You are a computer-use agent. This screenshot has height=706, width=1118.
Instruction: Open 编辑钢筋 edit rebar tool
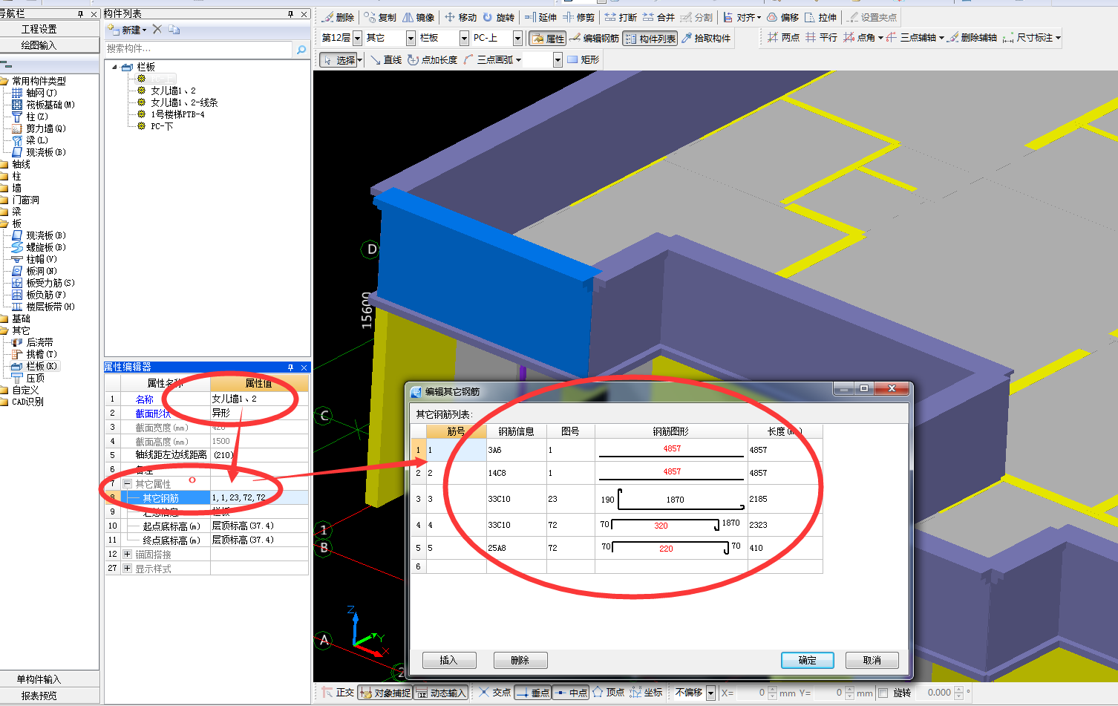click(x=595, y=38)
